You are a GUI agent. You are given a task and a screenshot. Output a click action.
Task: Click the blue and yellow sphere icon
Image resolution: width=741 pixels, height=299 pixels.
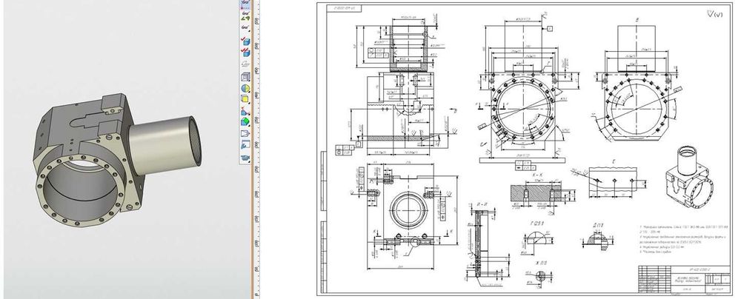[x=245, y=88]
